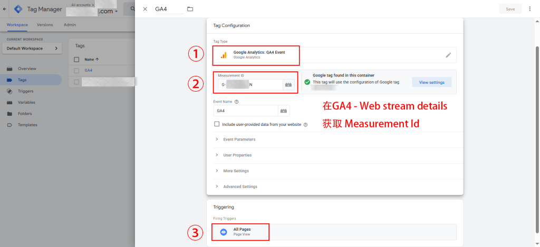
Task: Check the GA4 row checkbox
Action: click(x=76, y=70)
